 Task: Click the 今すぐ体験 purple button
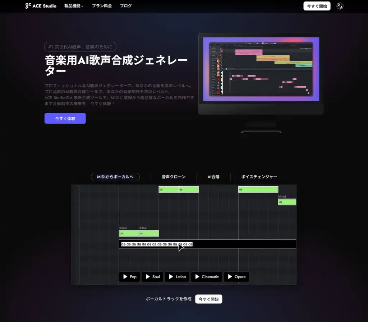(65, 118)
